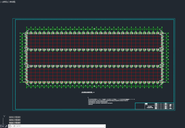Grab the command line grip handle
This screenshot has width=185, height=128.
coord(1,126)
